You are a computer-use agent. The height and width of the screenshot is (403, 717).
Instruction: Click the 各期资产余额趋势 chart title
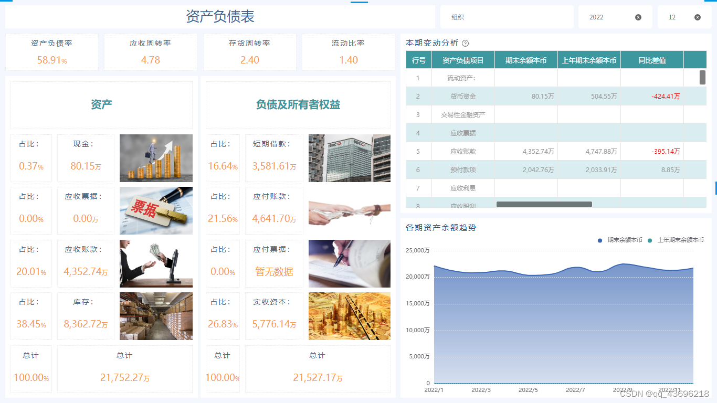click(441, 228)
